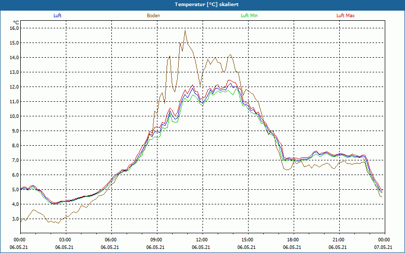Click the °C unit label on the axis
This screenshot has height=253, width=405.
(16, 22)
